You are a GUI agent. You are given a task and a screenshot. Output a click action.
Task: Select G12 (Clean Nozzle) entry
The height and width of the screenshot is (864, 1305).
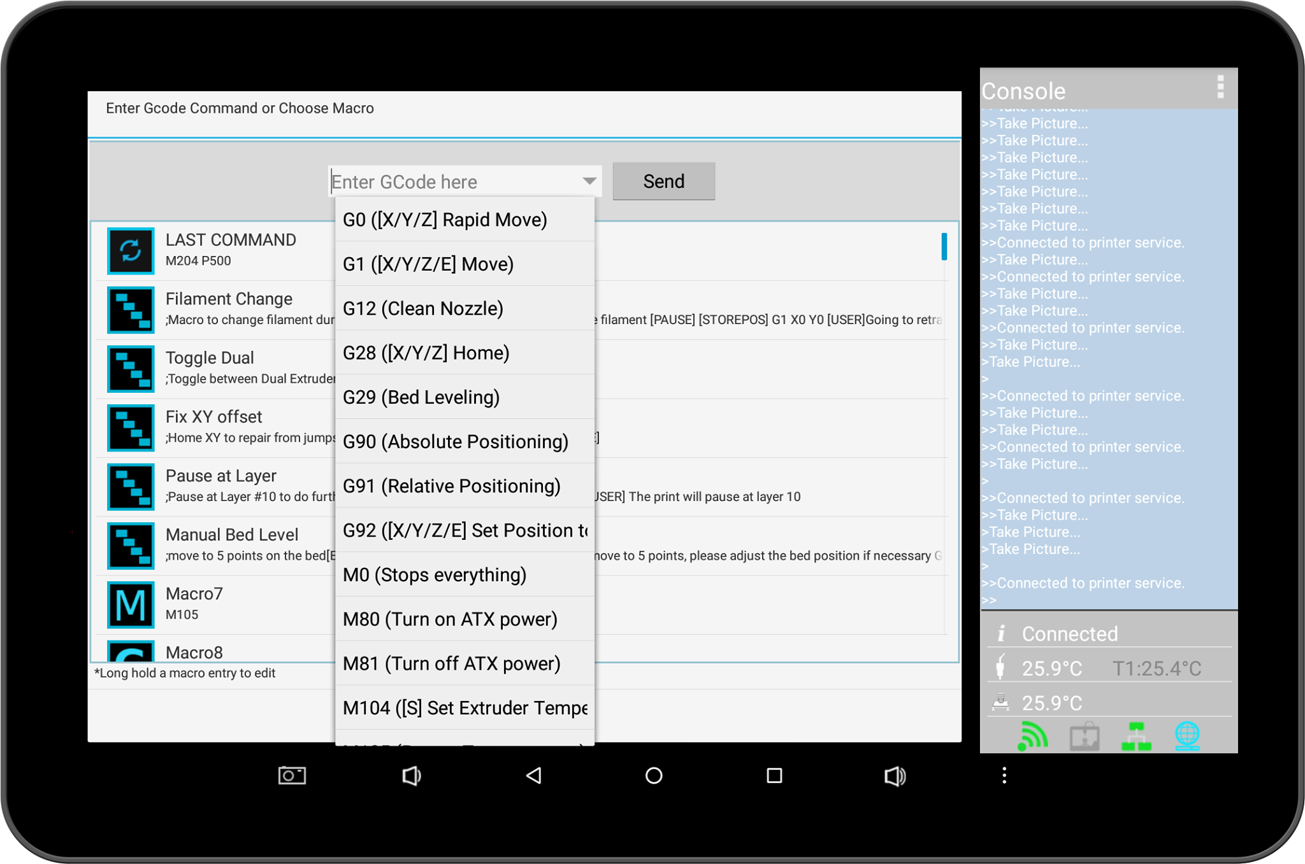pos(465,308)
